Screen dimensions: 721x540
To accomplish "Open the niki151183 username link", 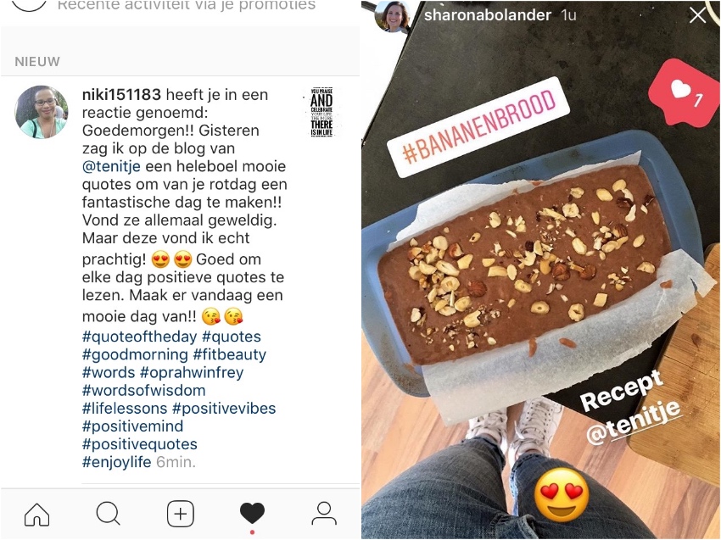I will [121, 95].
